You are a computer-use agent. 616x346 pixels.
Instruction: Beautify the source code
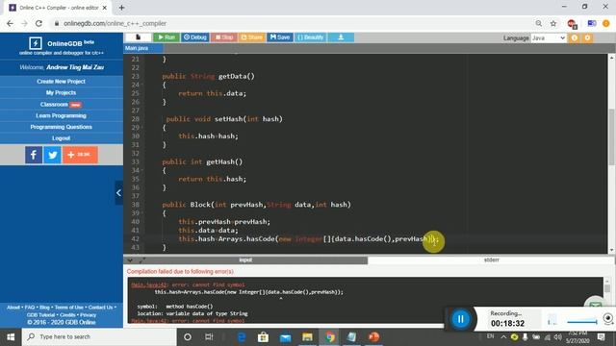coord(310,37)
